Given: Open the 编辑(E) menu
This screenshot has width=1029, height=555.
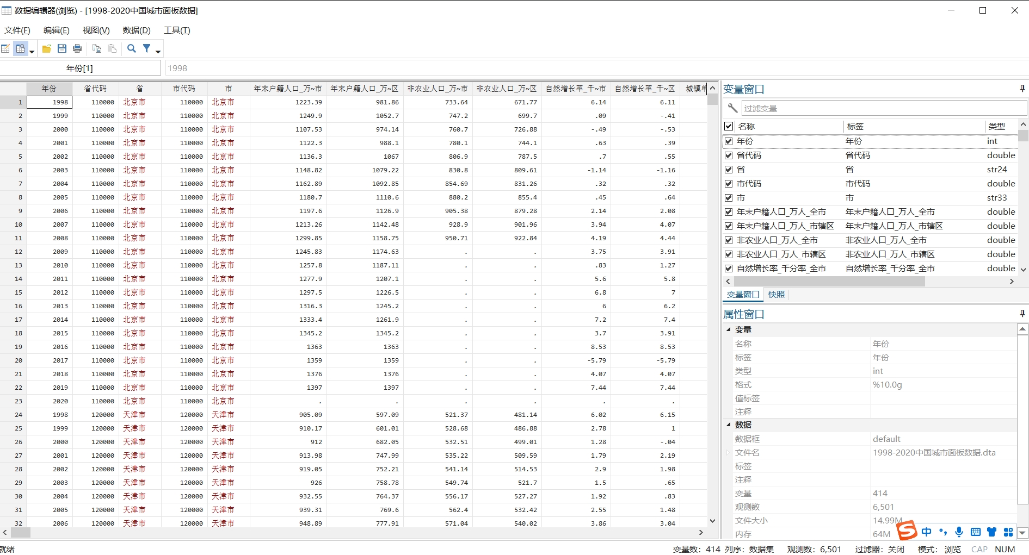Looking at the screenshot, I should [57, 30].
